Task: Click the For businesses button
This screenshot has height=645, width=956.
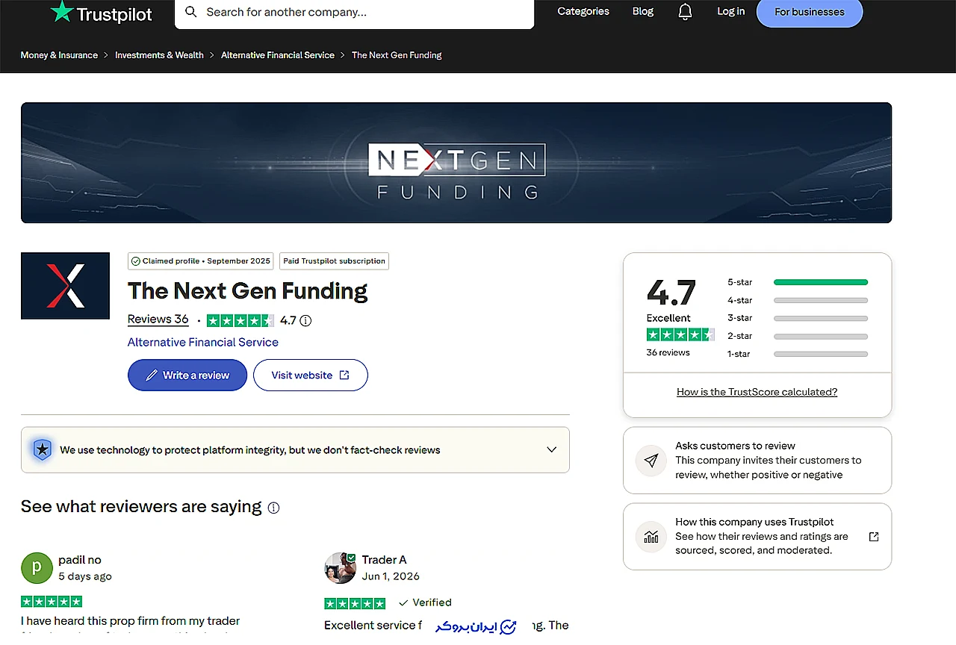Action: tap(810, 12)
